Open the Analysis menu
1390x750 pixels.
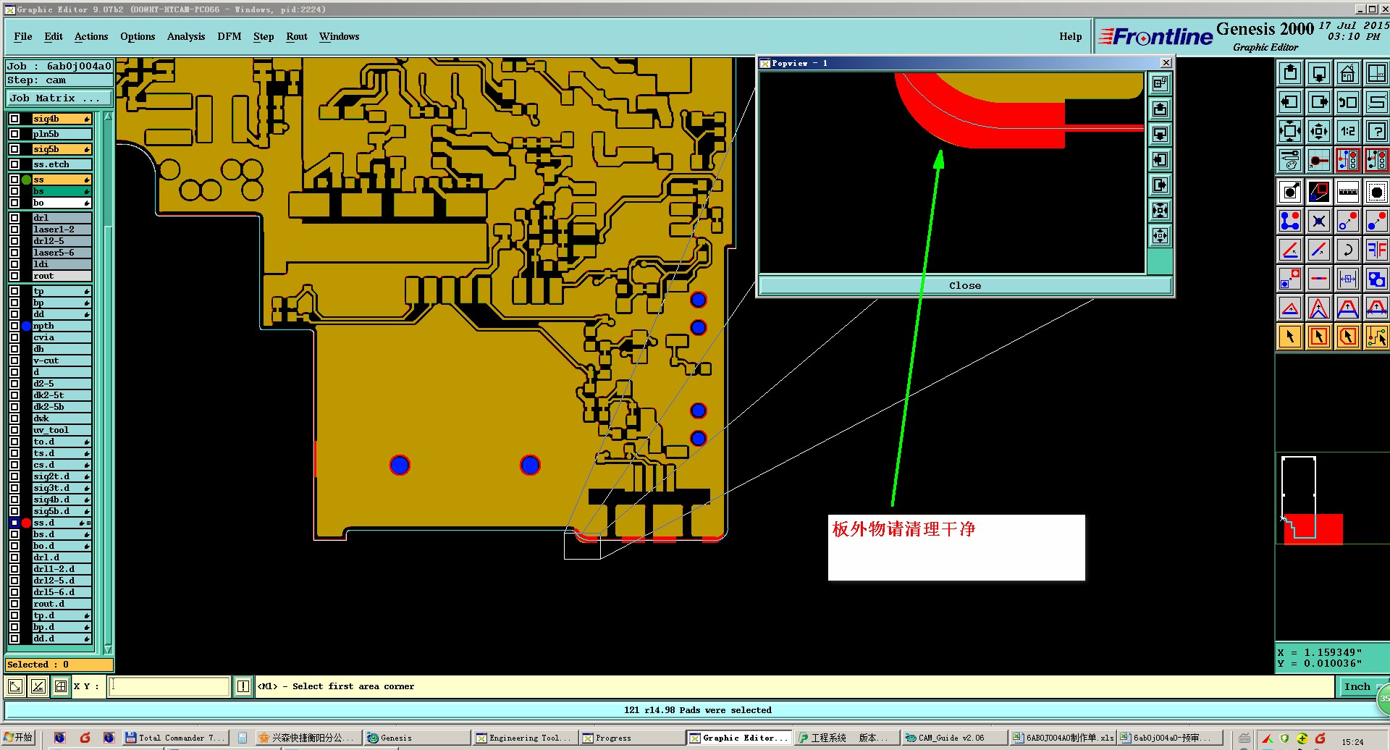click(x=186, y=37)
